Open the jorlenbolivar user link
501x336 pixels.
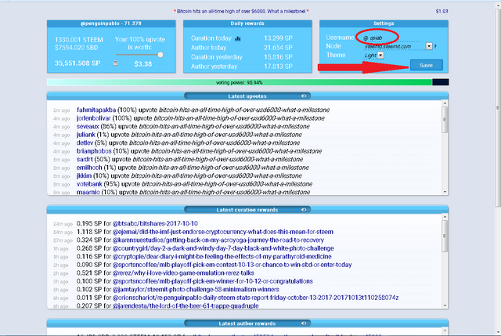click(x=94, y=118)
